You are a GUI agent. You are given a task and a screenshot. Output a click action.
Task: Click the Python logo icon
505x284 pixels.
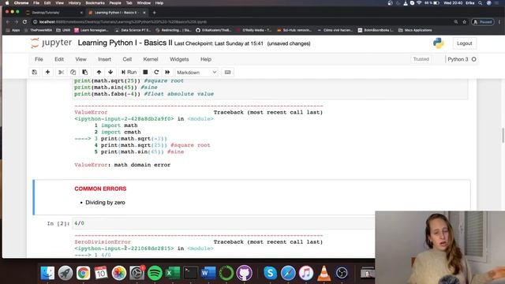[439, 43]
